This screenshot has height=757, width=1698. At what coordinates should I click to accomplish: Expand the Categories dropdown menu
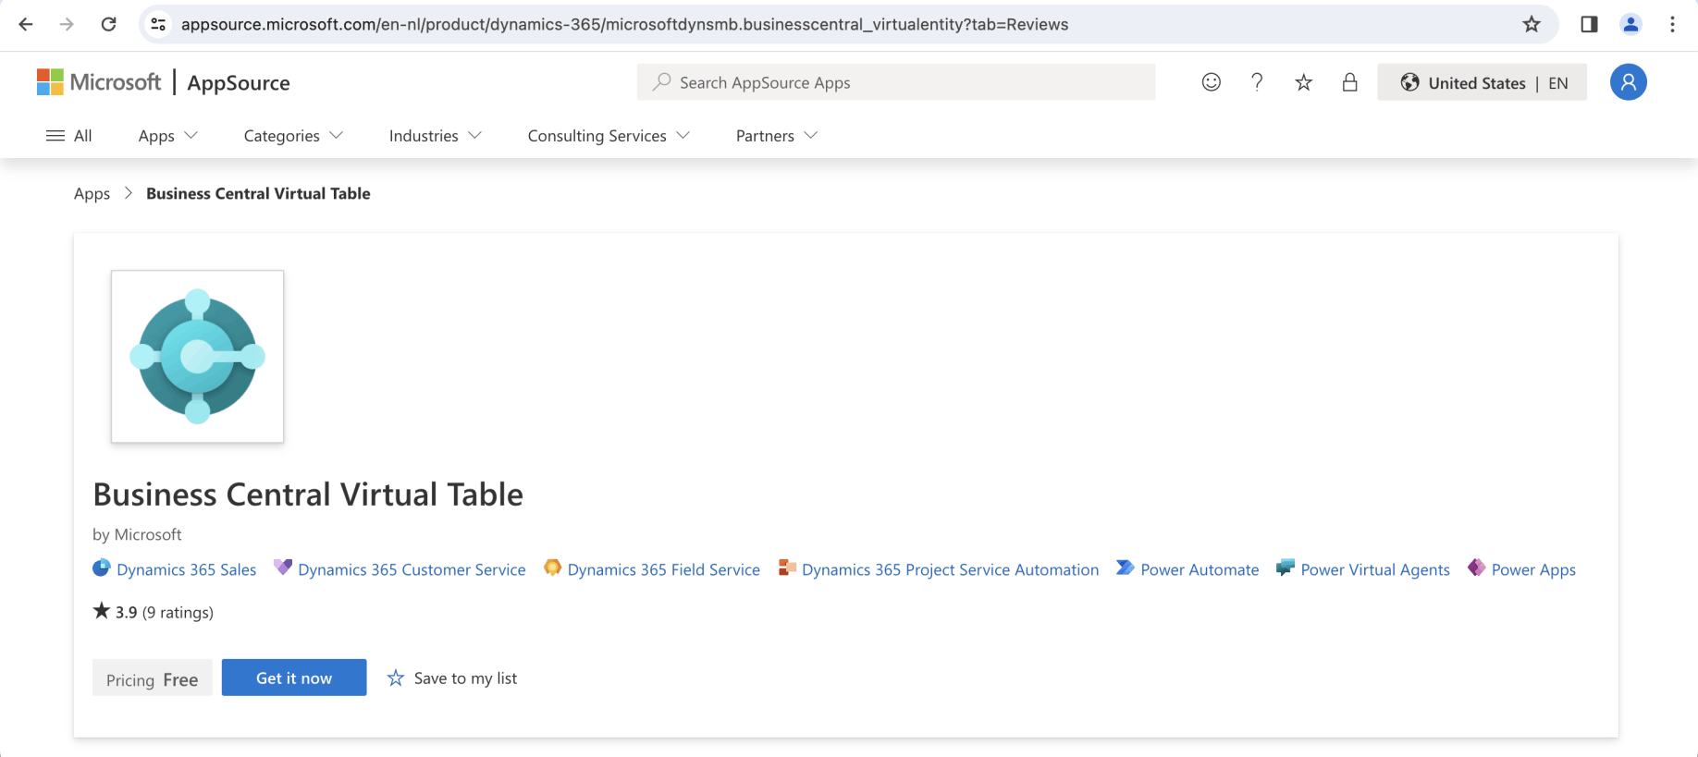click(293, 136)
